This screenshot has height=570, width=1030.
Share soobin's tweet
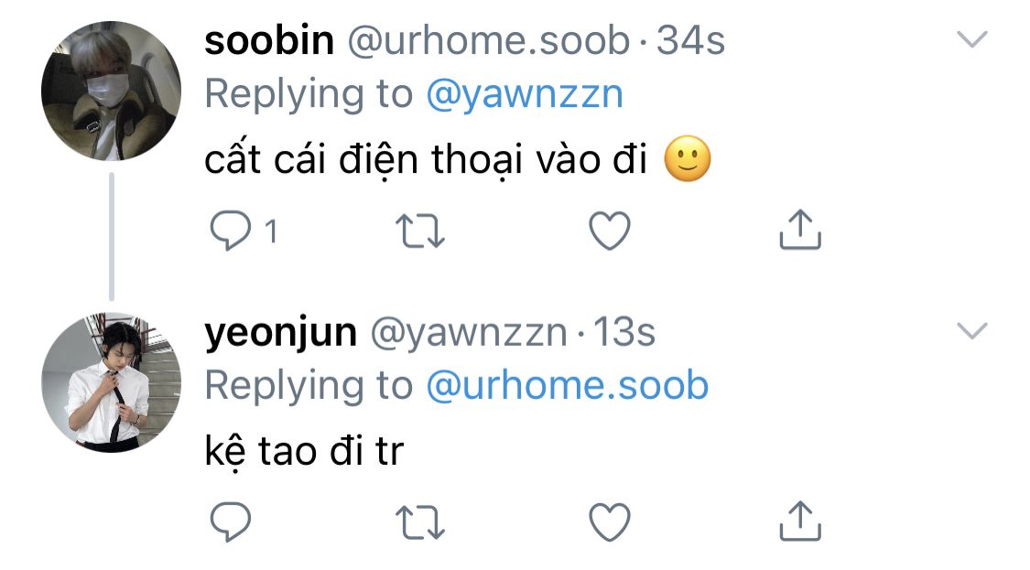(x=800, y=230)
